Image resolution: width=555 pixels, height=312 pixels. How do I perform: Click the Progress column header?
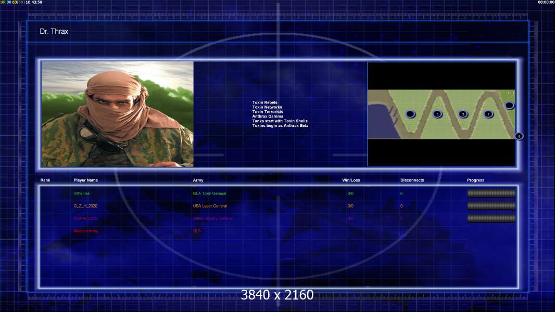coord(475,180)
